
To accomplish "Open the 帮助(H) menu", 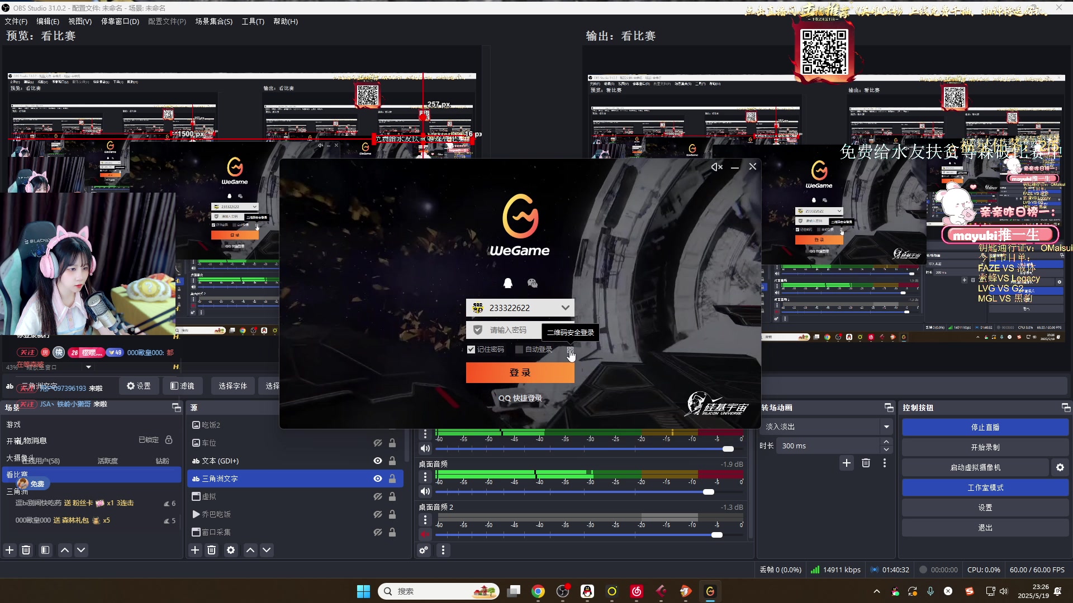I will pyautogui.click(x=286, y=21).
